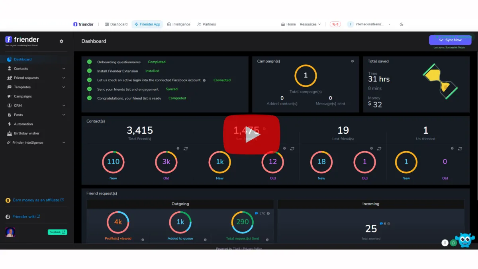
Task: Click info icon beside Facebook login check
Action: [x=204, y=80]
